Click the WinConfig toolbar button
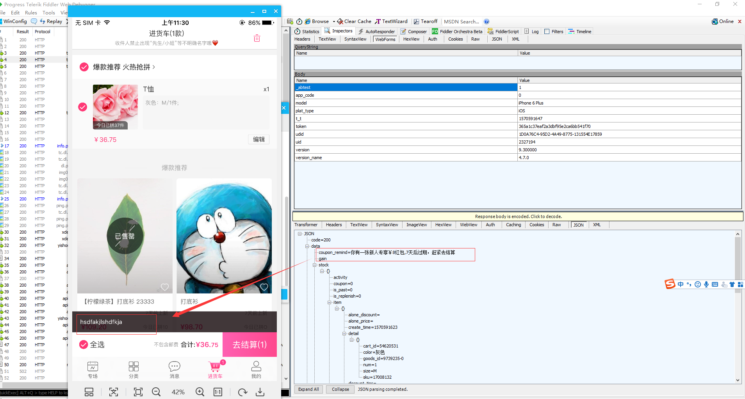The height and width of the screenshot is (399, 745). (14, 21)
